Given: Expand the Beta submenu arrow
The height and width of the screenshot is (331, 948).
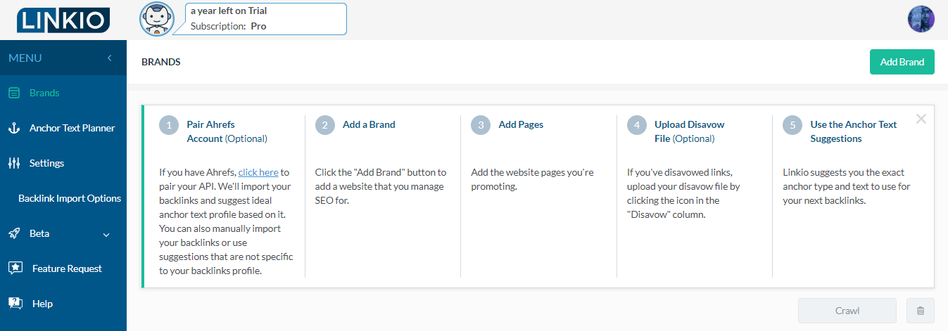Looking at the screenshot, I should tap(106, 234).
